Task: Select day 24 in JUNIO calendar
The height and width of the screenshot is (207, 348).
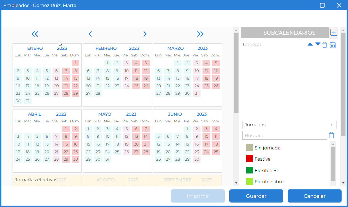Action: coord(206,152)
